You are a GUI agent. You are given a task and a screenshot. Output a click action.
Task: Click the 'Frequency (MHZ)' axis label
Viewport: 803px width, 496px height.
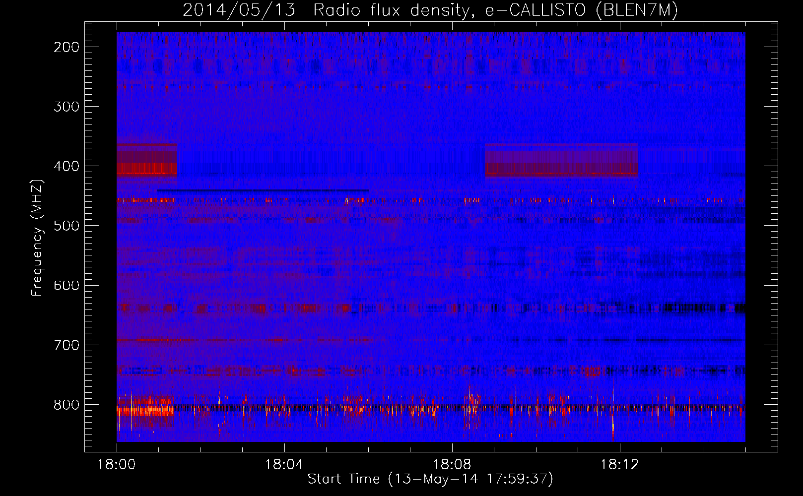37,238
